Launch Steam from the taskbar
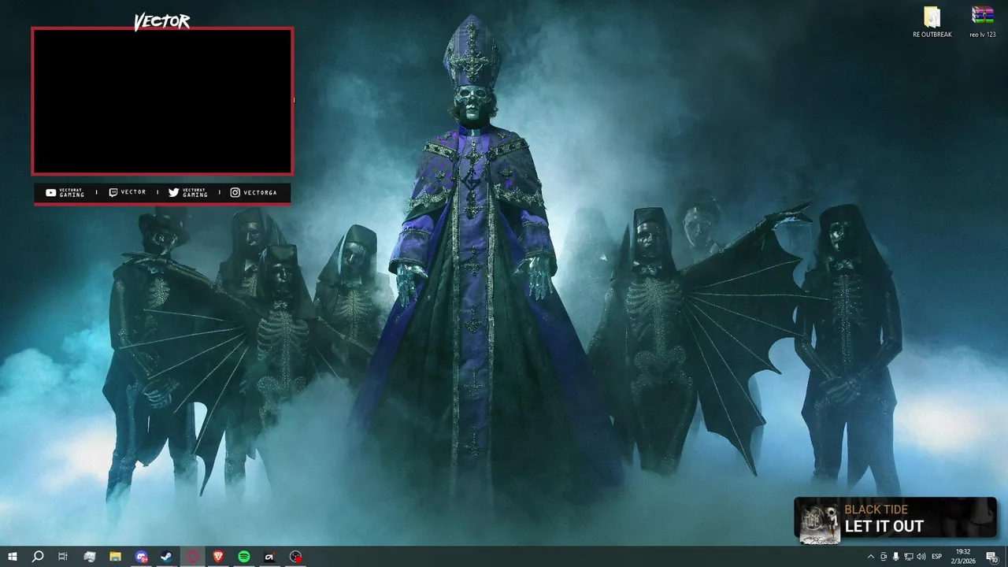 [x=166, y=557]
